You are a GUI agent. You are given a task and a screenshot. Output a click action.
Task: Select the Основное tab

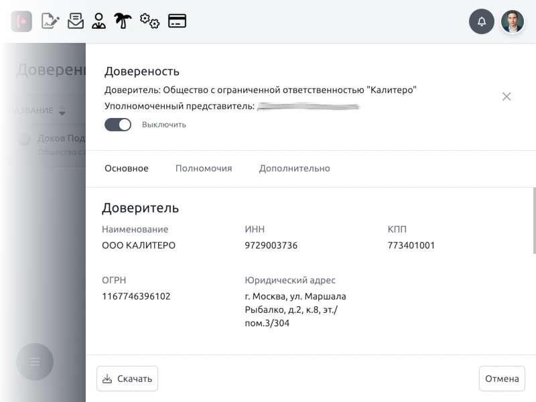point(127,168)
